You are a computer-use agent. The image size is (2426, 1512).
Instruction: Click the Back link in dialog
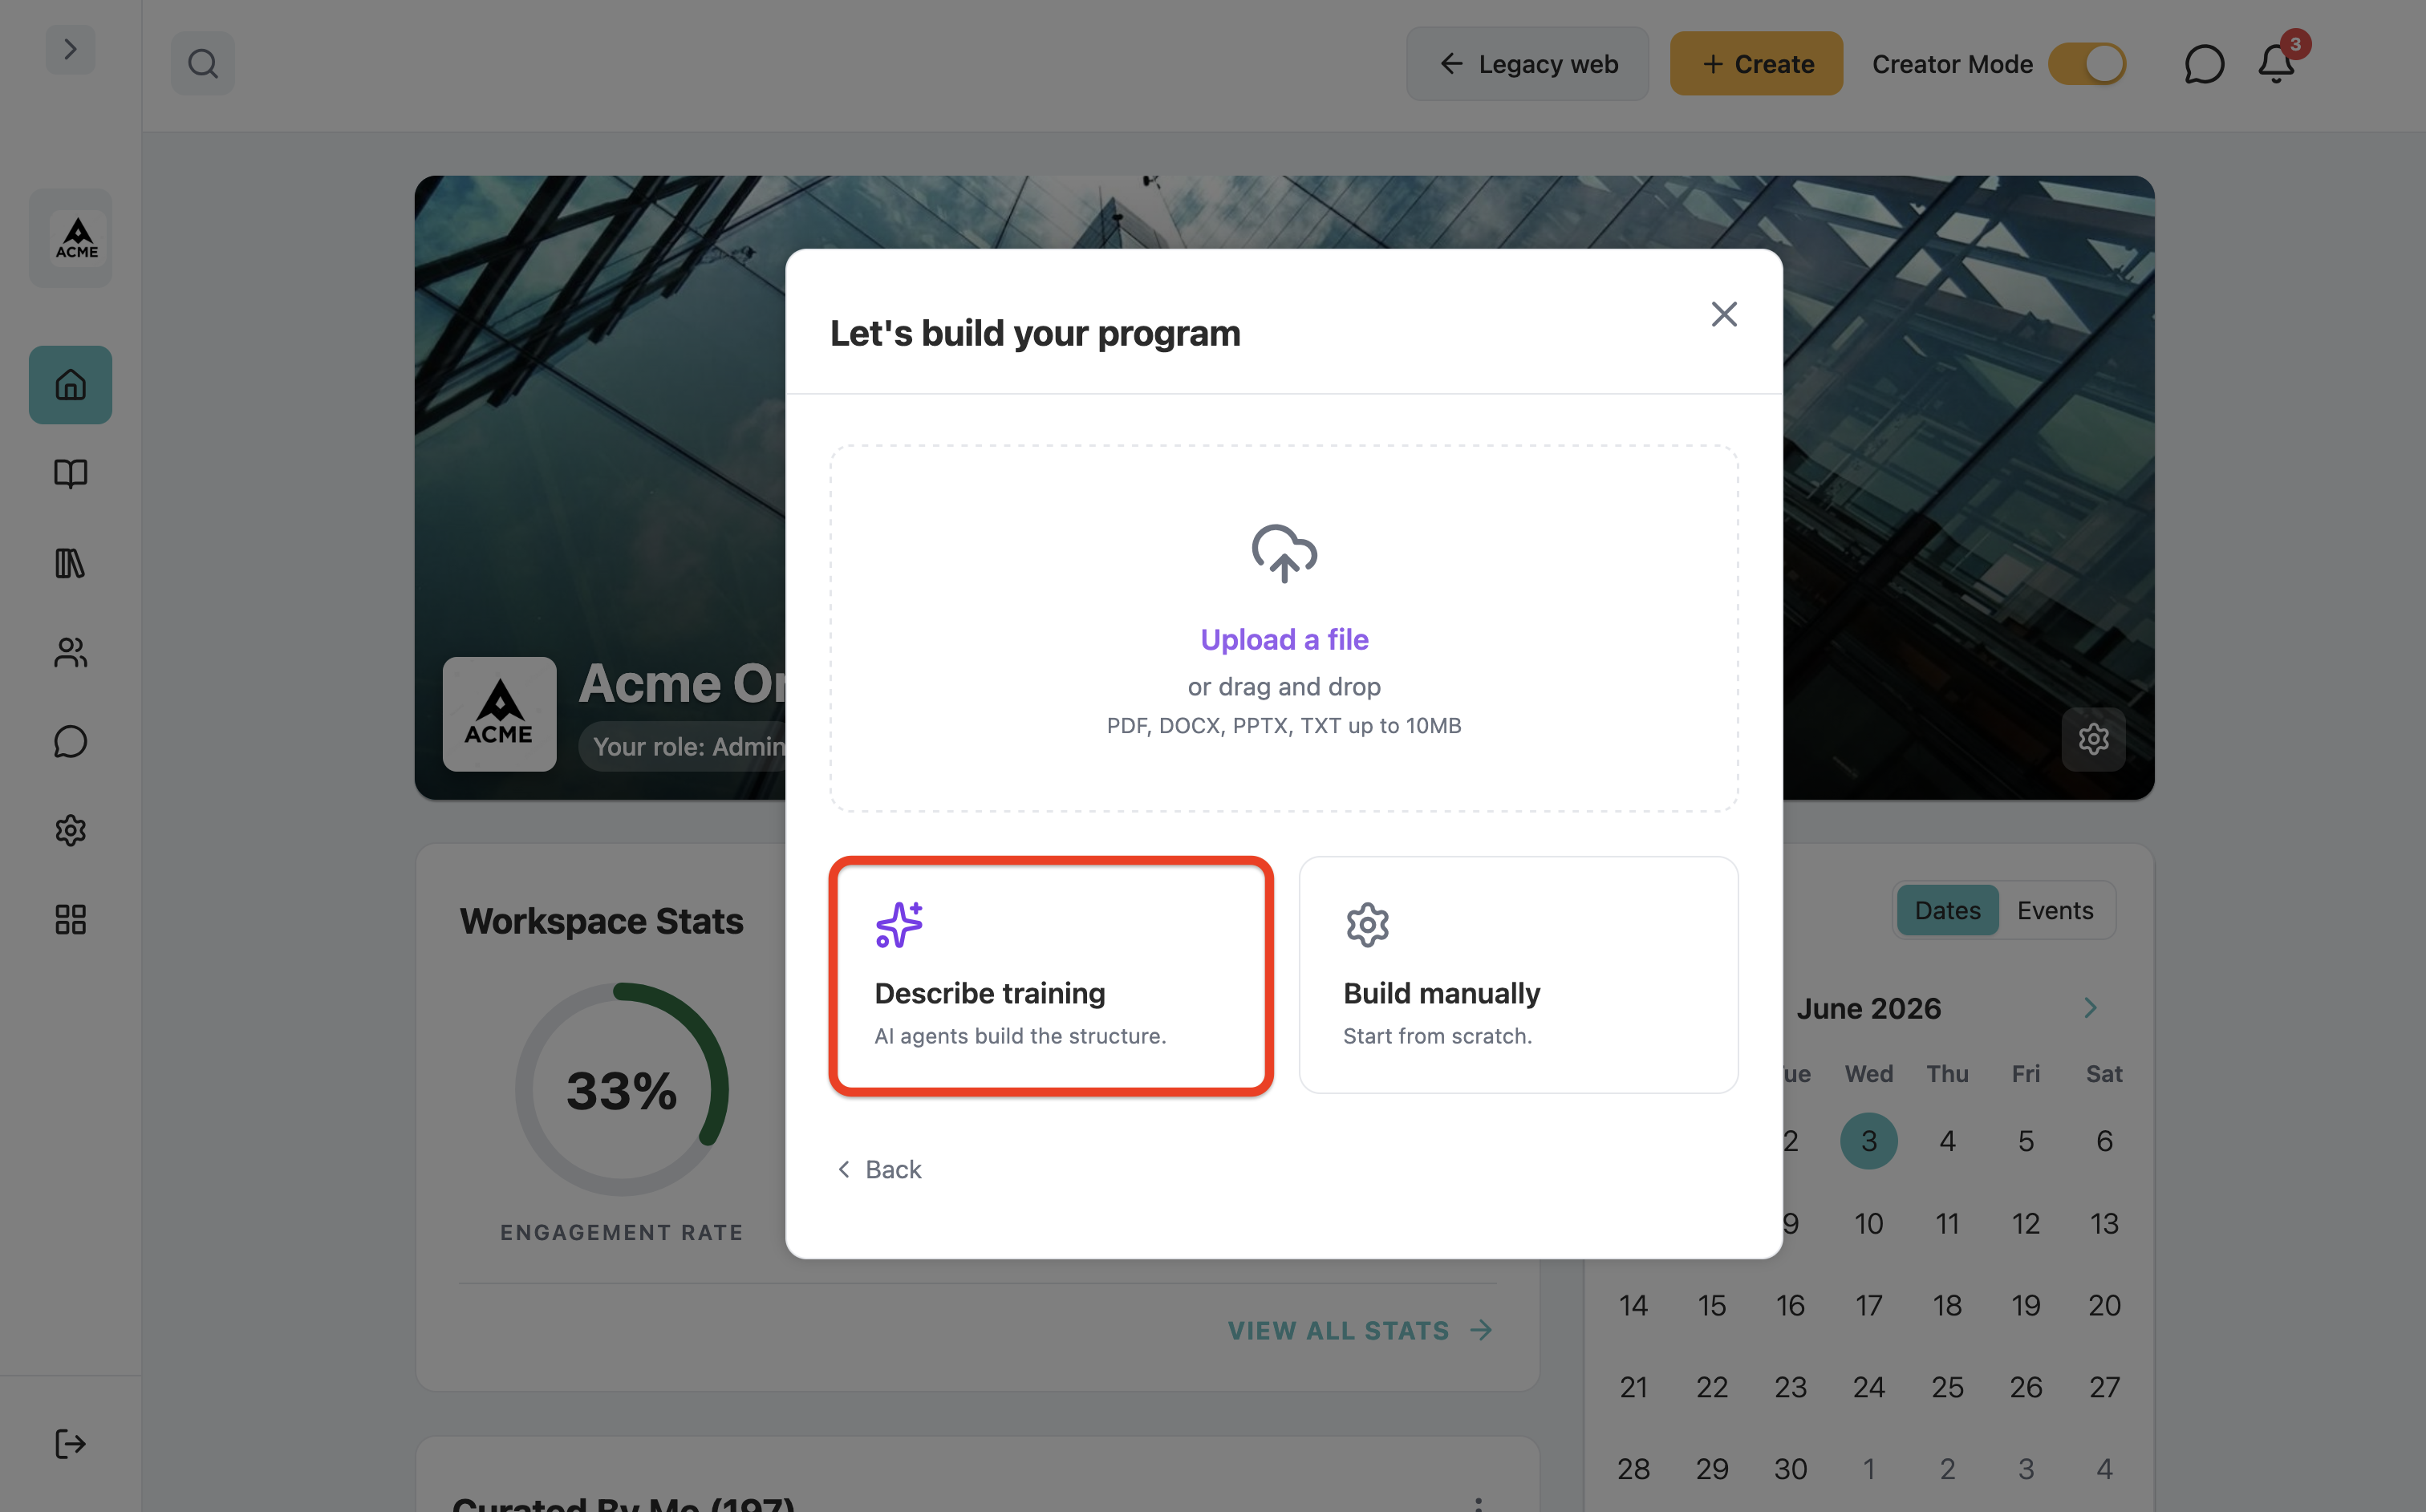pos(879,1169)
